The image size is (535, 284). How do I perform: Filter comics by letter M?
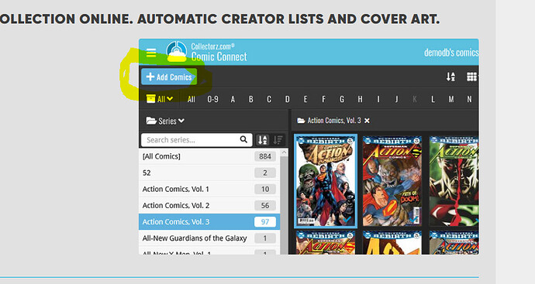pos(451,99)
